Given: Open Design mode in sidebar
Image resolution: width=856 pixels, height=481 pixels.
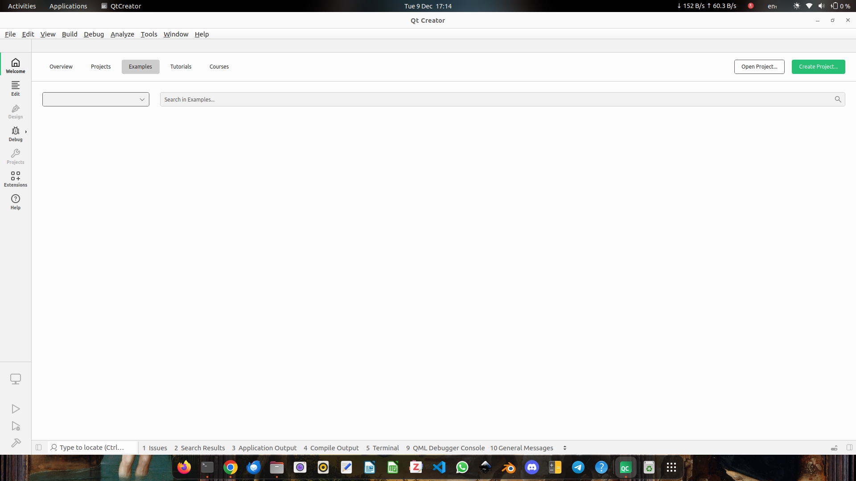Looking at the screenshot, I should click(16, 111).
